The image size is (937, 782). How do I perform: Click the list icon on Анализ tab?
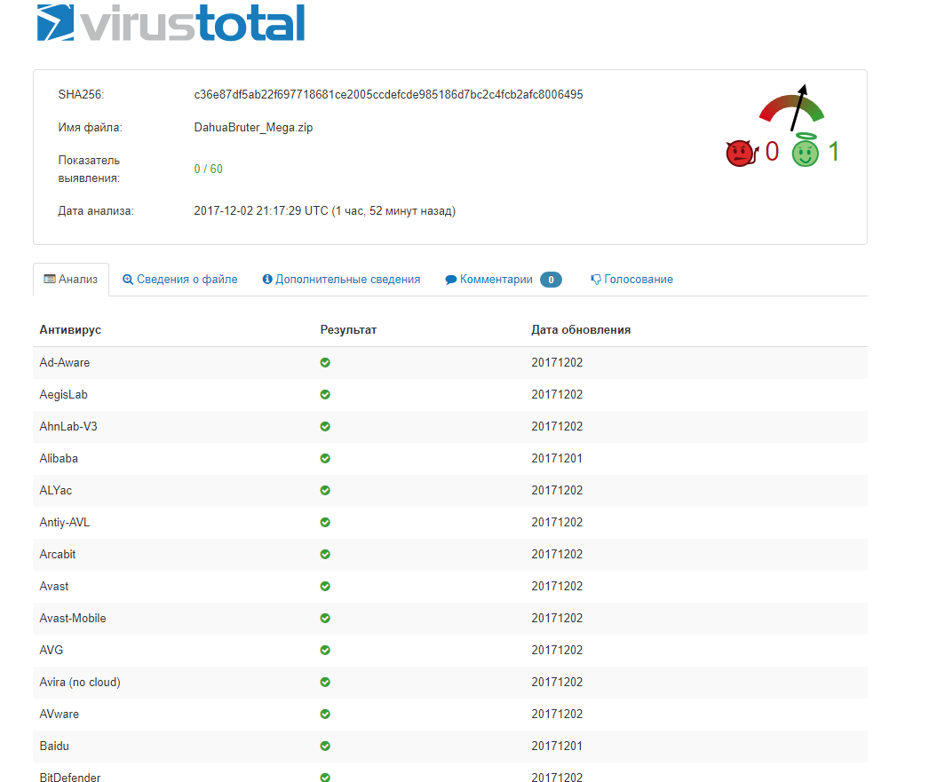pos(51,279)
